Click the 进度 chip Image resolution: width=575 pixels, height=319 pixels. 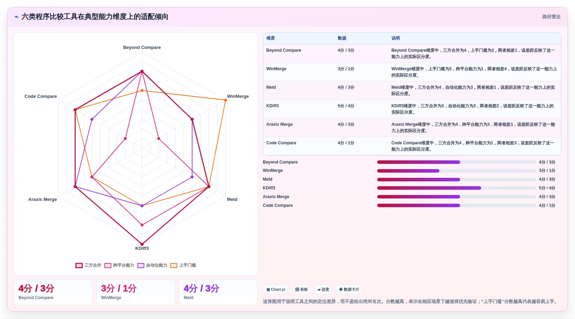323,289
